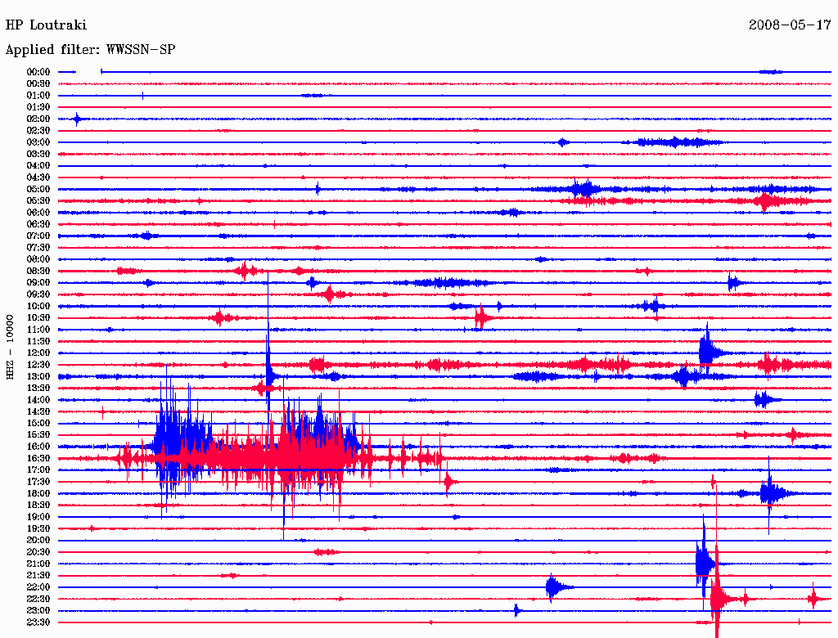The image size is (838, 638).
Task: Select the 10:30 time label
Action: (38, 318)
